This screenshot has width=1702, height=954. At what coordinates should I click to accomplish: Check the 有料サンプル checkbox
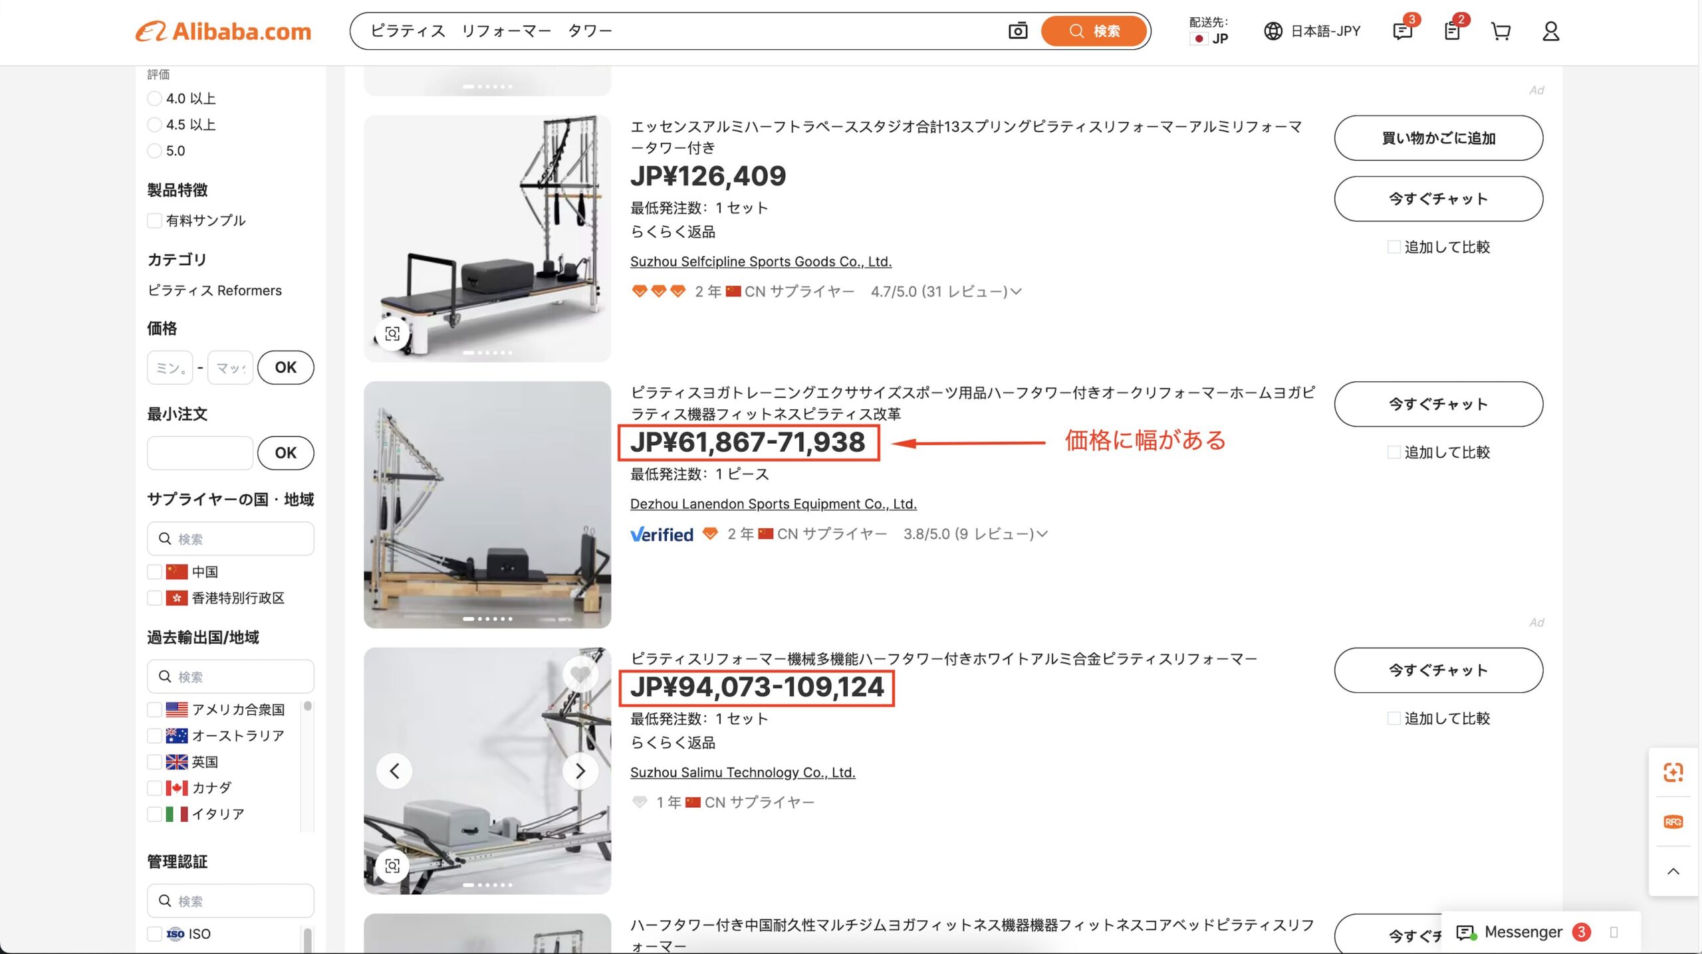click(x=154, y=221)
